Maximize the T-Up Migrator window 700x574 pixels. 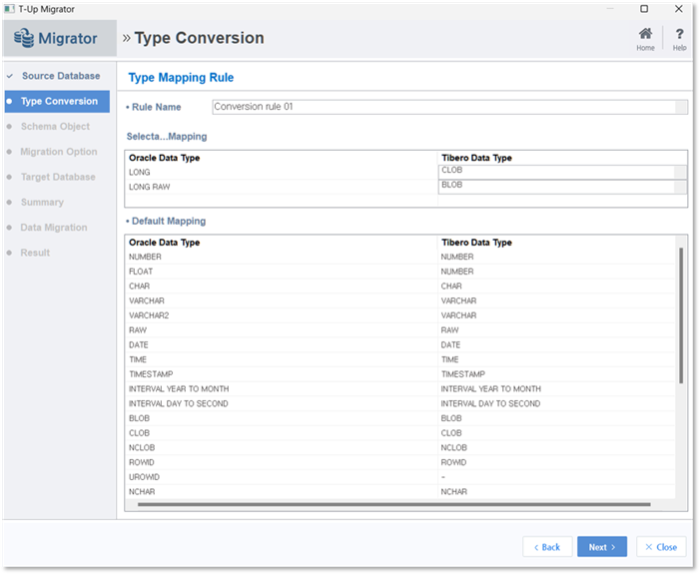[x=644, y=9]
